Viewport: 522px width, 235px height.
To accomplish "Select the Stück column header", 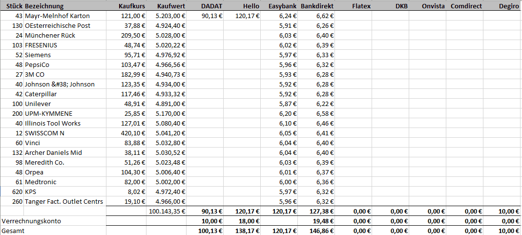I will (12, 6).
